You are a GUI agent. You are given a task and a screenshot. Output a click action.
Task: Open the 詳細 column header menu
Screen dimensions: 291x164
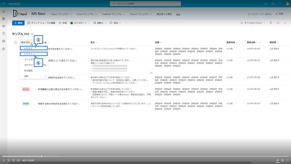tap(159, 42)
